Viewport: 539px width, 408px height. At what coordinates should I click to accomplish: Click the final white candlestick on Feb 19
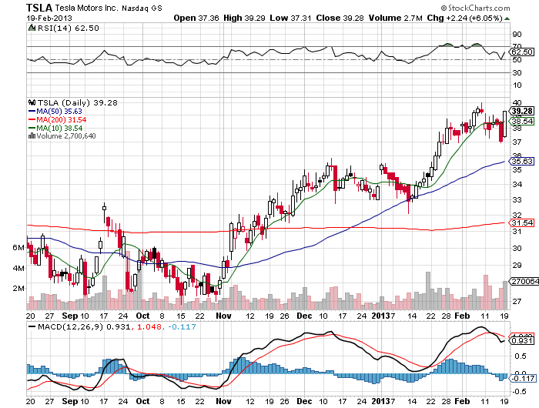(x=504, y=124)
